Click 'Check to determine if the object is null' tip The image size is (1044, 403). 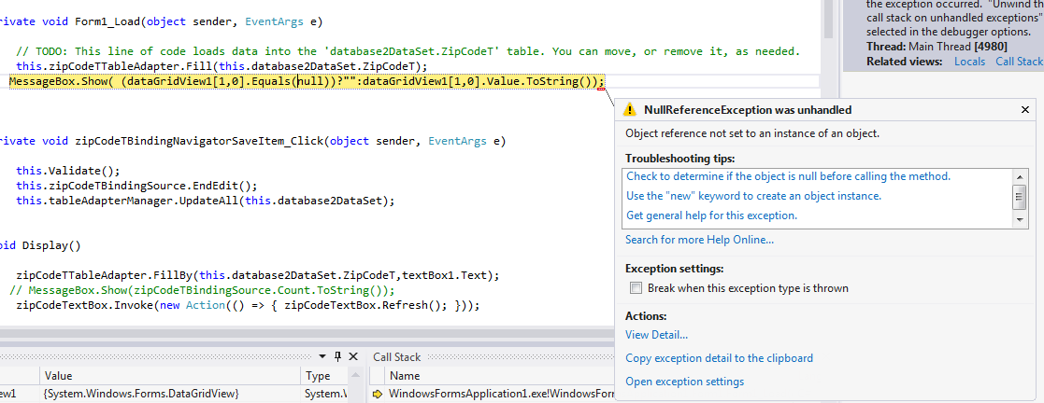[x=788, y=176]
